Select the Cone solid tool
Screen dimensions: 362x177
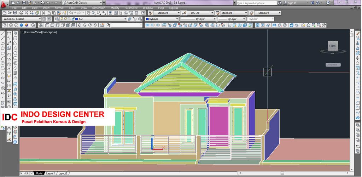(15, 48)
